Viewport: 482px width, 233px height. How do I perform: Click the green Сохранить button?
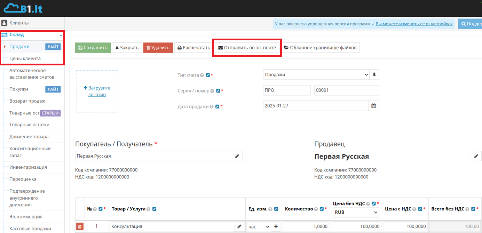click(x=93, y=48)
